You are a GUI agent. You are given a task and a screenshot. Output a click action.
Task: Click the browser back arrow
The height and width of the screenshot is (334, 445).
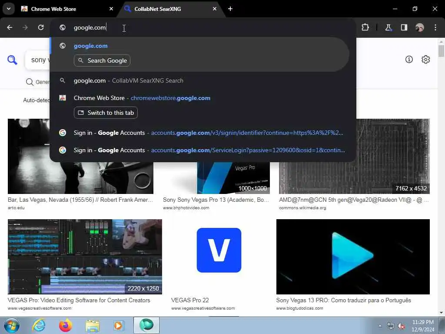(x=10, y=27)
